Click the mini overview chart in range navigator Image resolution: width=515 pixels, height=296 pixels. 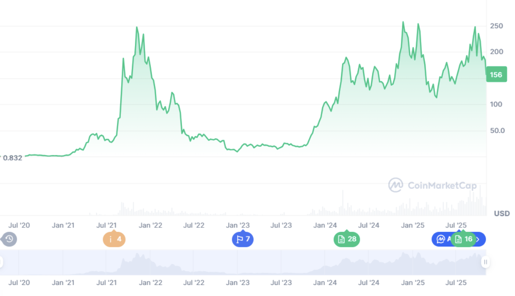click(243, 262)
